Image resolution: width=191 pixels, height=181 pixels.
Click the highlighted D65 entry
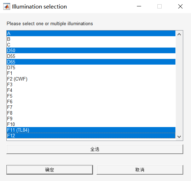91,62
